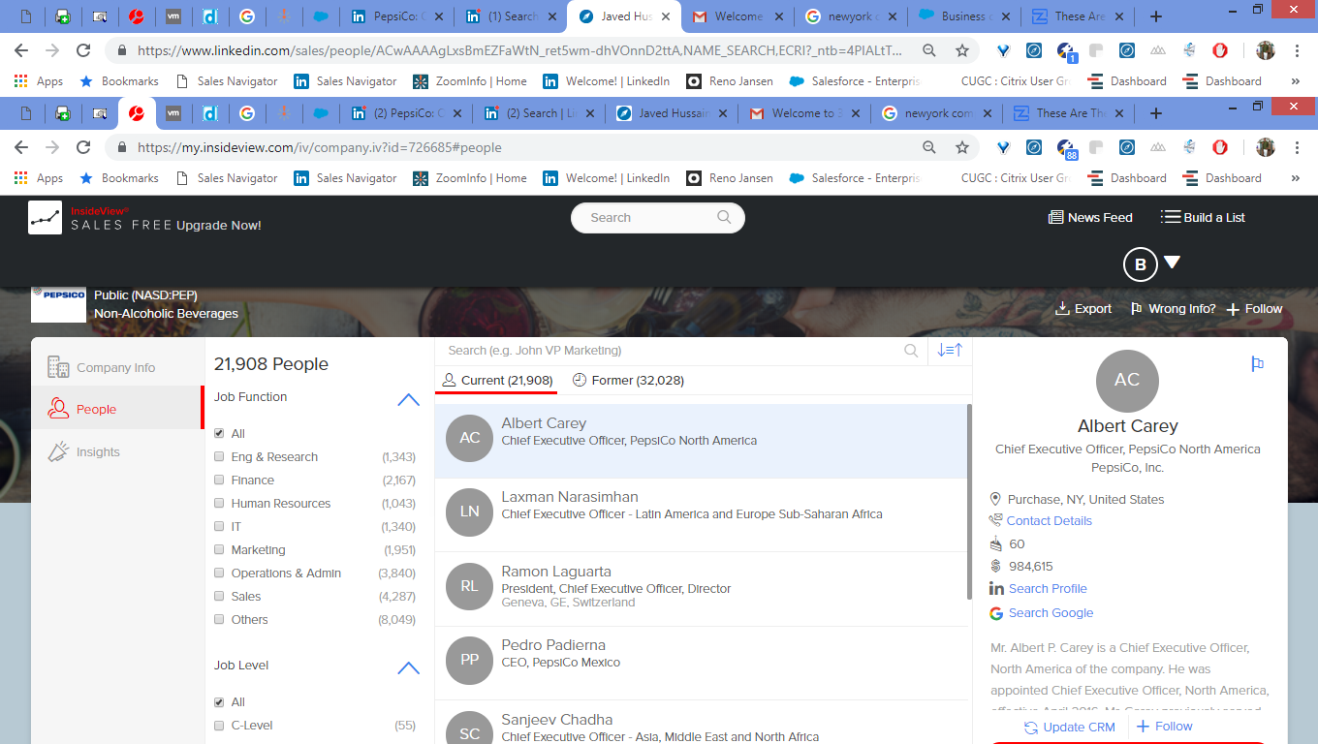Image resolution: width=1318 pixels, height=744 pixels.
Task: Click the Build a List icon
Action: coord(1171,217)
